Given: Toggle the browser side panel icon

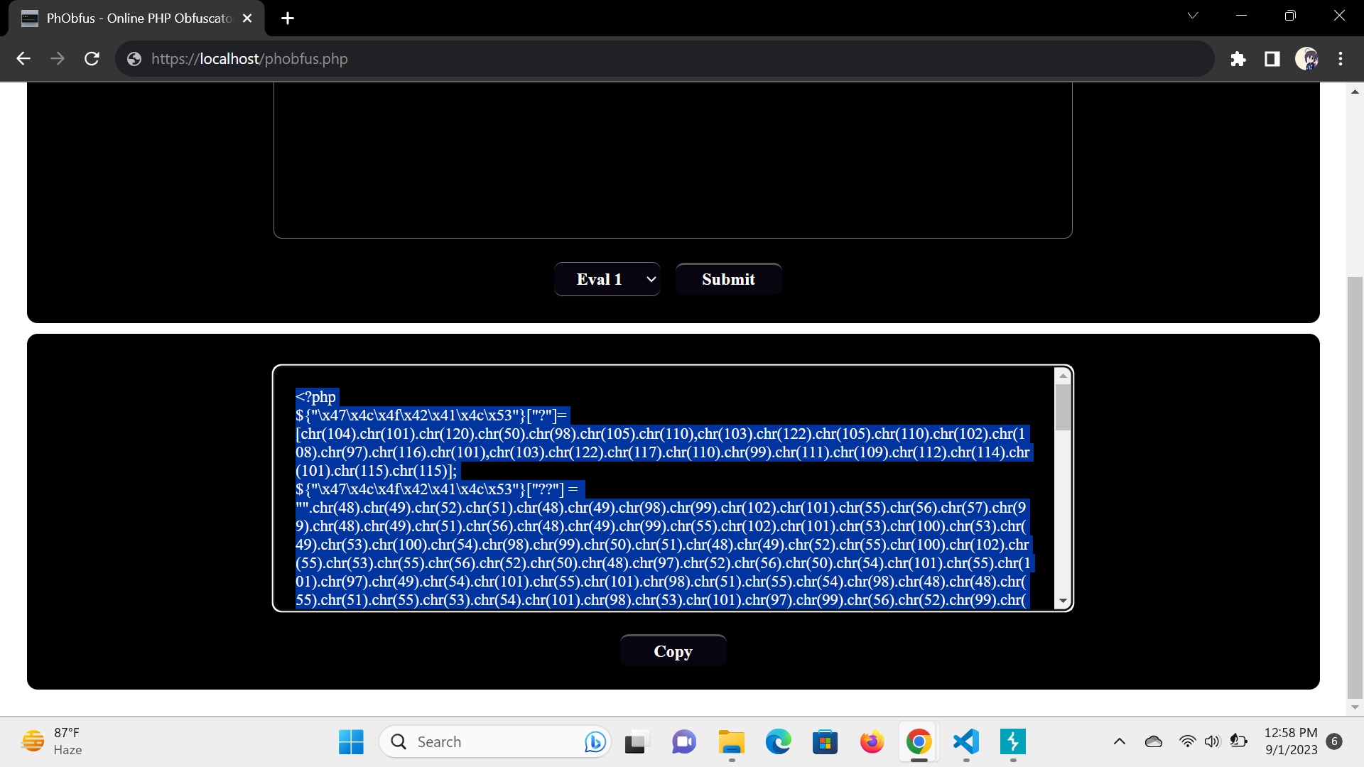Looking at the screenshot, I should click(x=1272, y=59).
